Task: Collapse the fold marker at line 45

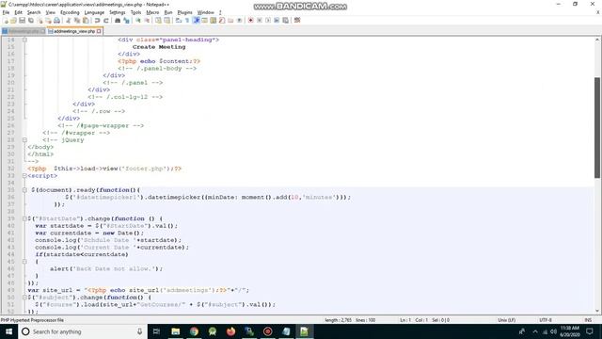Action: pyautogui.click(x=24, y=262)
